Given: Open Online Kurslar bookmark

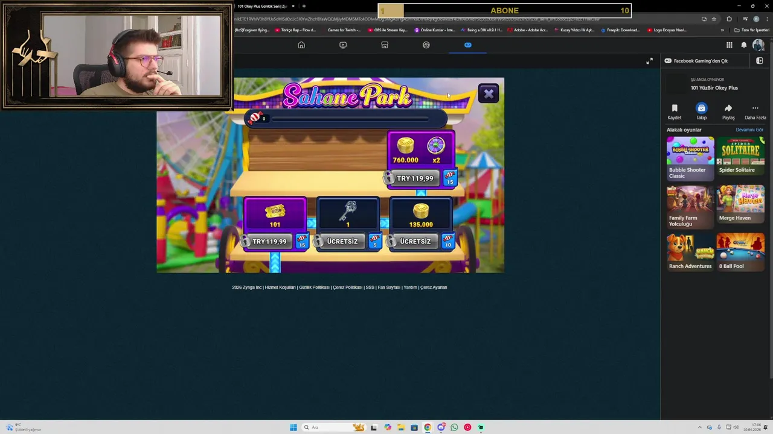Looking at the screenshot, I should pos(435,30).
